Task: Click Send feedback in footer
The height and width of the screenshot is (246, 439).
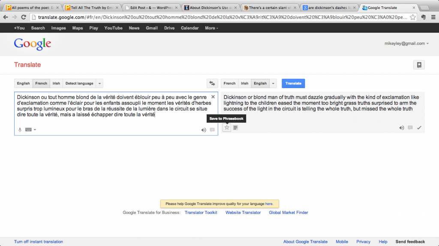Action: (410, 242)
